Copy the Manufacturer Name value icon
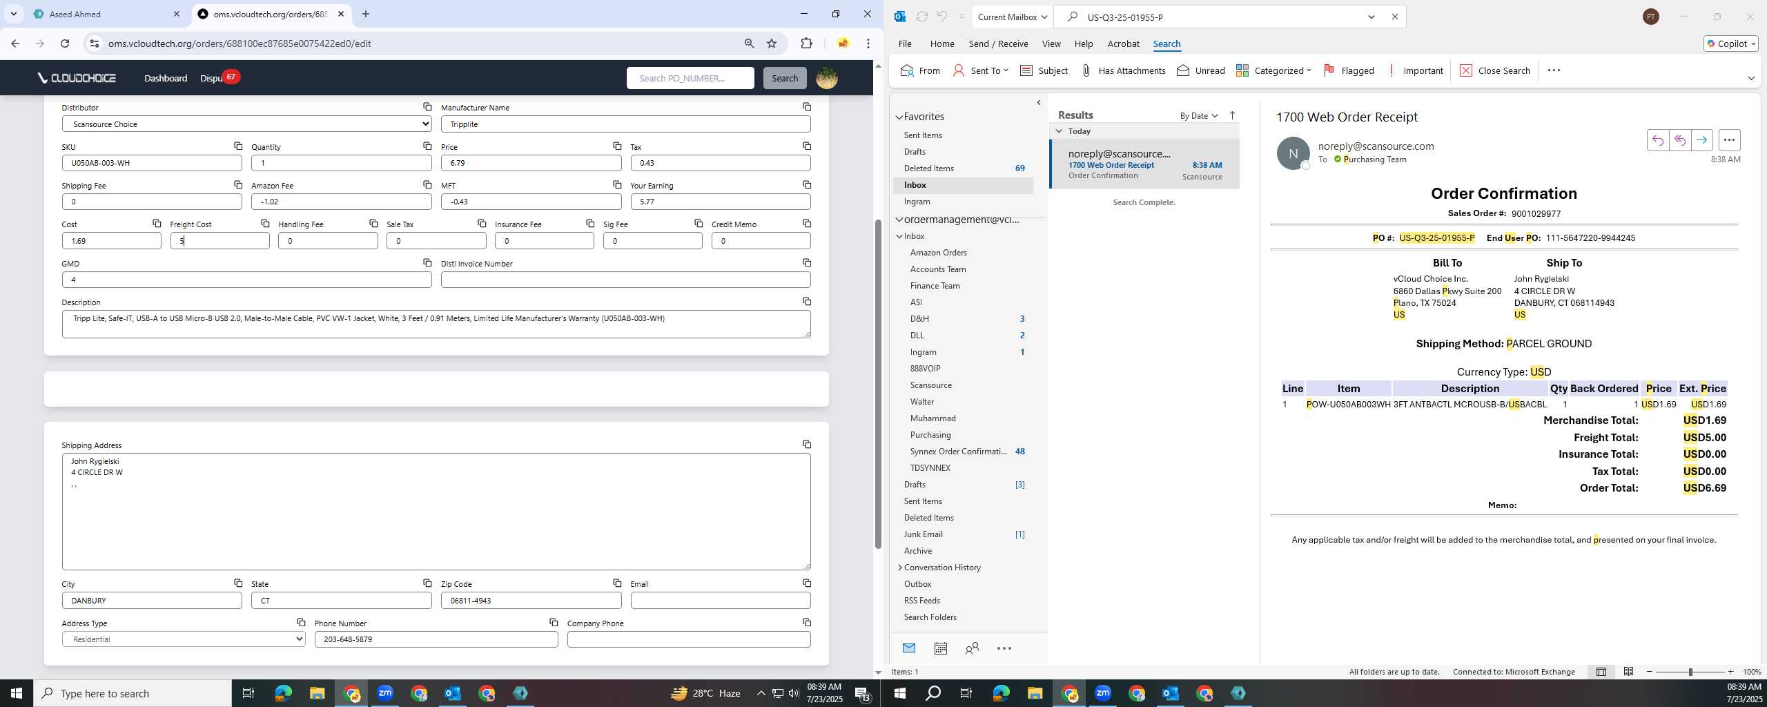Image resolution: width=1767 pixels, height=707 pixels. pos(807,106)
